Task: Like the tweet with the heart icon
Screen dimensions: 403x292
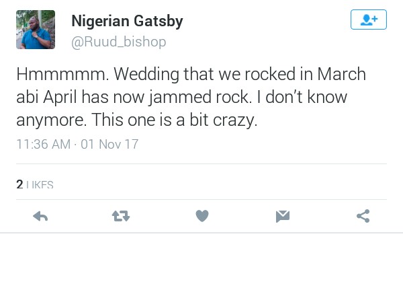Action: tap(202, 216)
